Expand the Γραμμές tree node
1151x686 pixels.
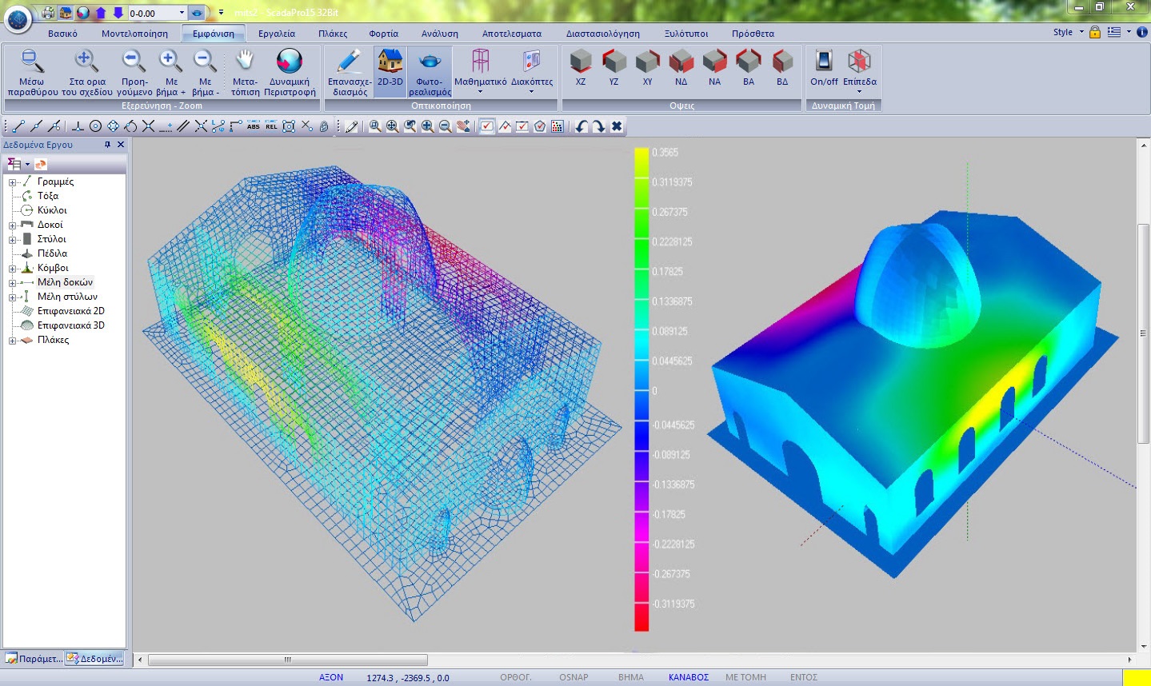[x=12, y=182]
